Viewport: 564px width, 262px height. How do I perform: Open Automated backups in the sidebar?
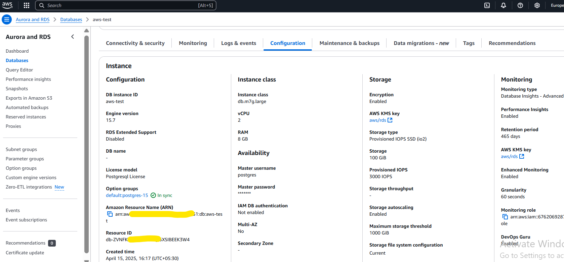[27, 107]
